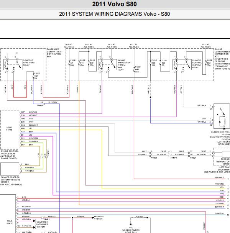
Task: Click the "HOT AT ALL TIMES" label above fuse B02
Action: pos(205,46)
